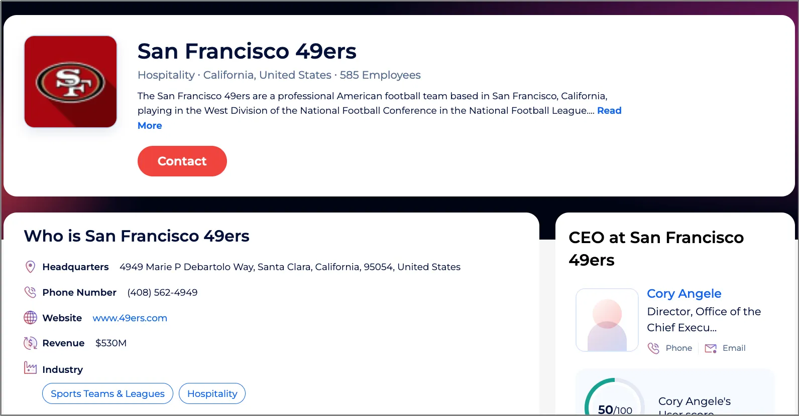Image resolution: width=799 pixels, height=416 pixels.
Task: Click the Phone Number handset icon
Action: (x=30, y=292)
